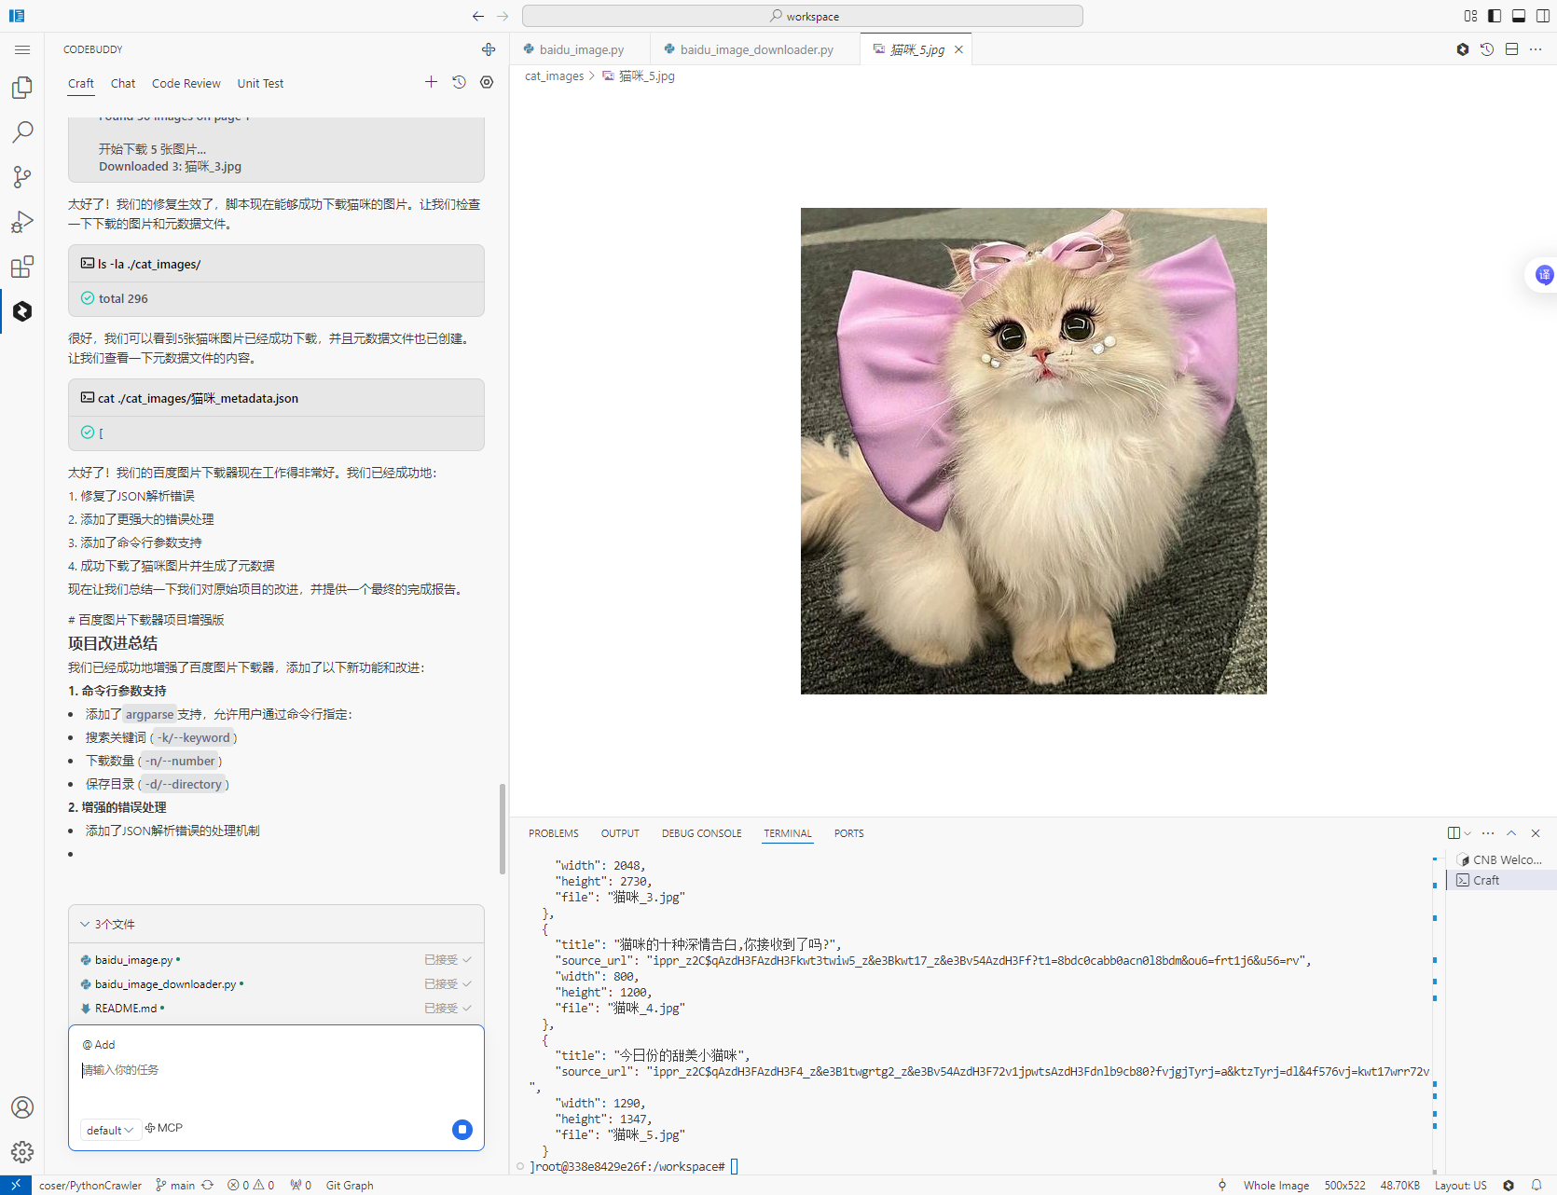Click the @ Add context button

tap(99, 1045)
